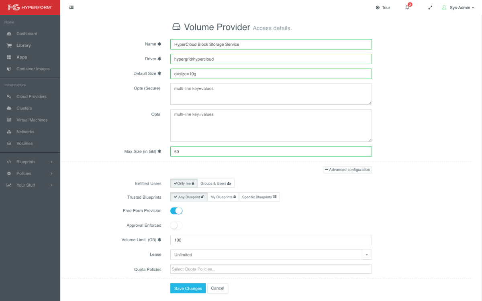Viewport: 482px width, 301px height.
Task: Click the Networks sitemap icon
Action: click(9, 132)
